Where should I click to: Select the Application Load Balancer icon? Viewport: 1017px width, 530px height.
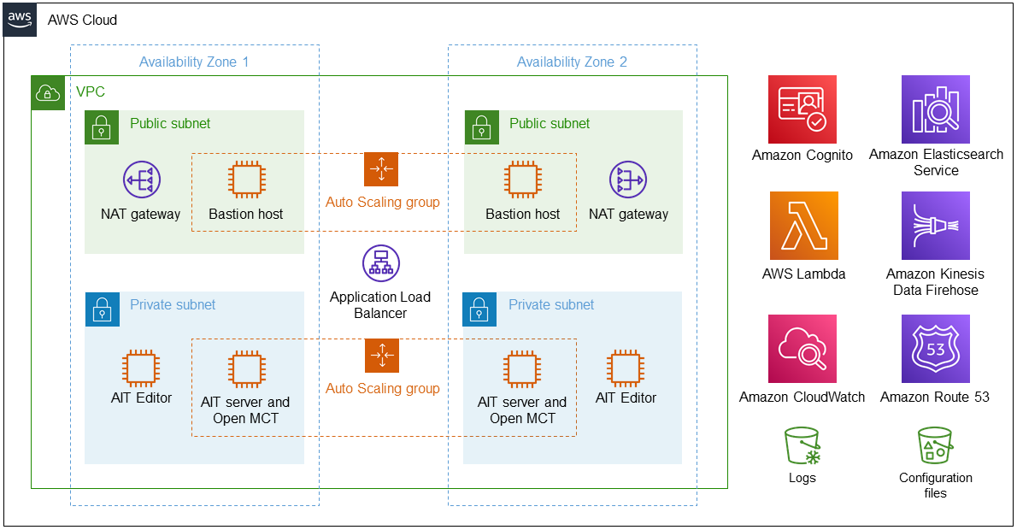click(380, 263)
